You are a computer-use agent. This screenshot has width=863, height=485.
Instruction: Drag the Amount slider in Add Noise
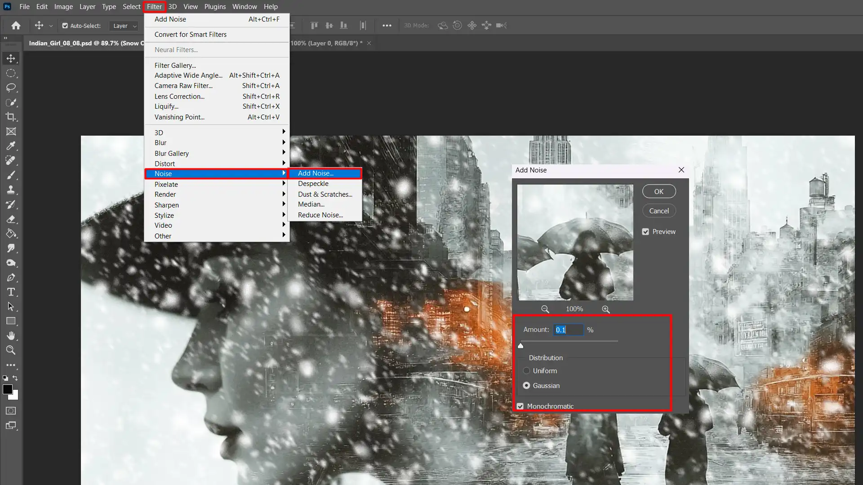[x=520, y=345]
